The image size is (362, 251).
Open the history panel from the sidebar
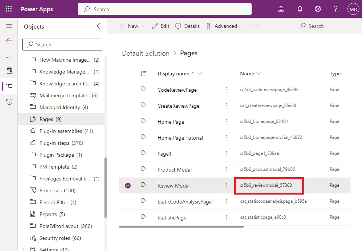coord(9,101)
